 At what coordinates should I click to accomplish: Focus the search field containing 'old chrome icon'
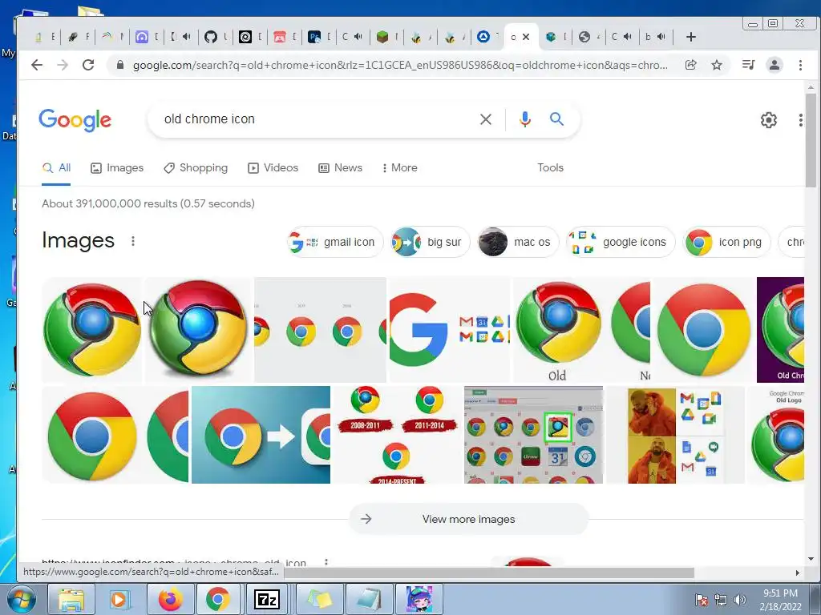314,119
